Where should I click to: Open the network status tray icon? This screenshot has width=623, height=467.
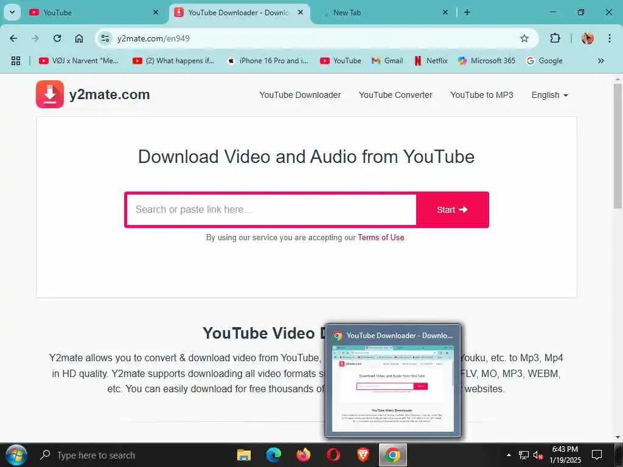524,455
